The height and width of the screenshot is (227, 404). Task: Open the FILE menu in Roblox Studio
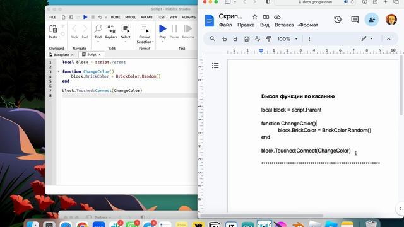(52, 17)
